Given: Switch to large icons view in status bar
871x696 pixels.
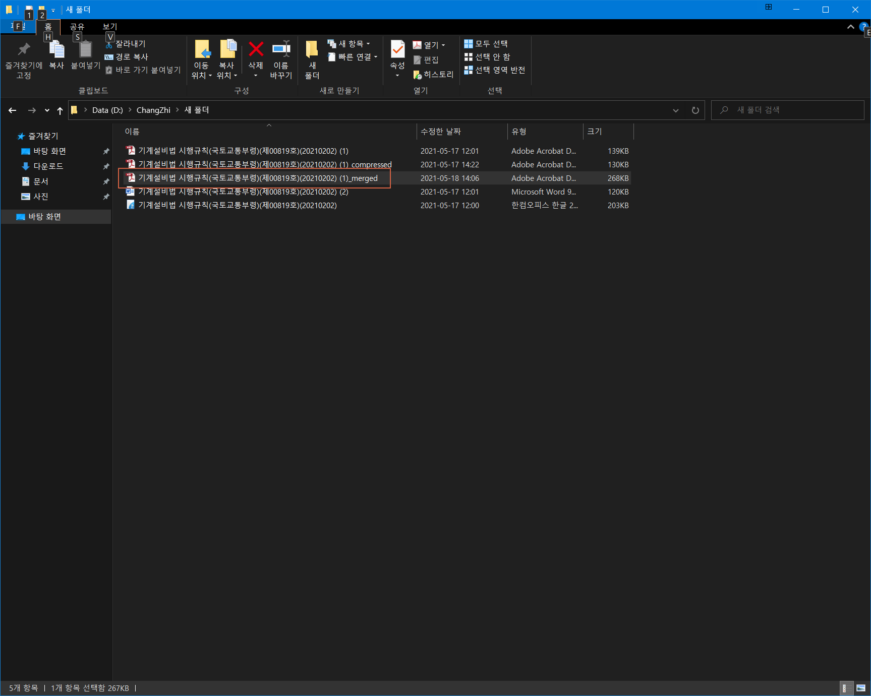Looking at the screenshot, I should pyautogui.click(x=861, y=688).
